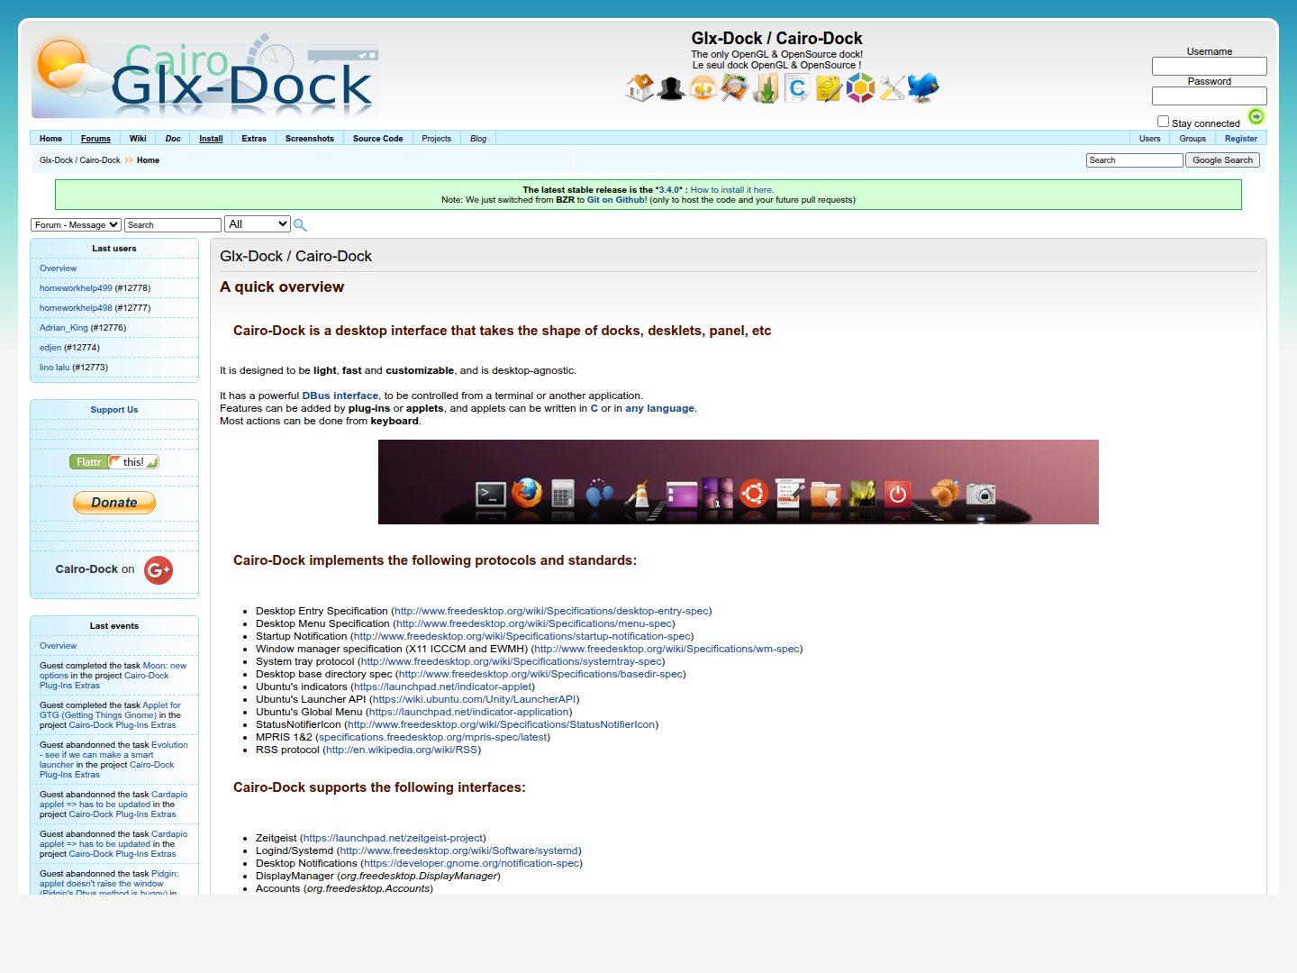Click the Register menu item
Image resolution: width=1297 pixels, height=973 pixels.
point(1241,139)
